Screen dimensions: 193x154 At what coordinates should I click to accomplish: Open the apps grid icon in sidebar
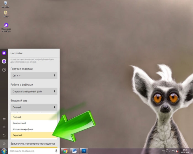(x=4, y=118)
